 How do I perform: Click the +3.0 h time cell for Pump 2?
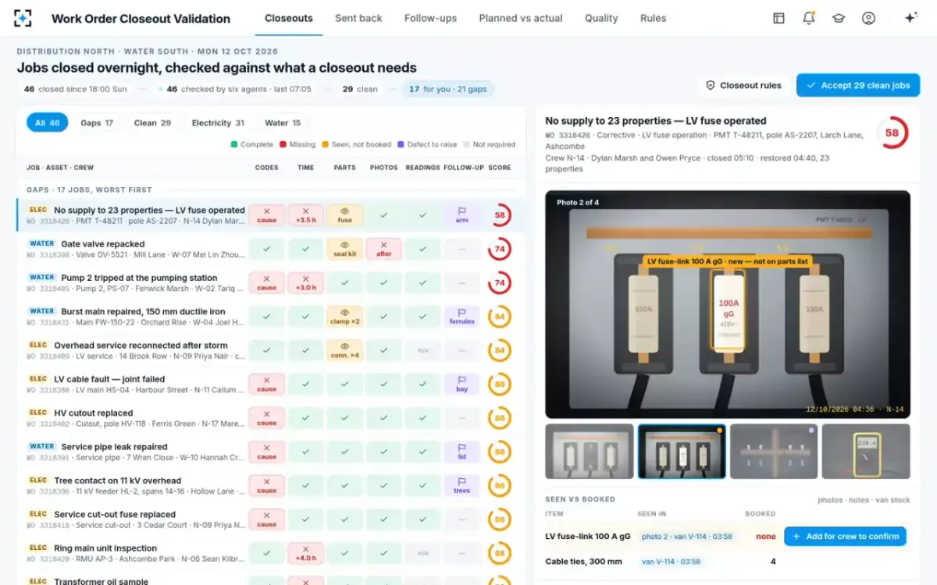coord(305,282)
